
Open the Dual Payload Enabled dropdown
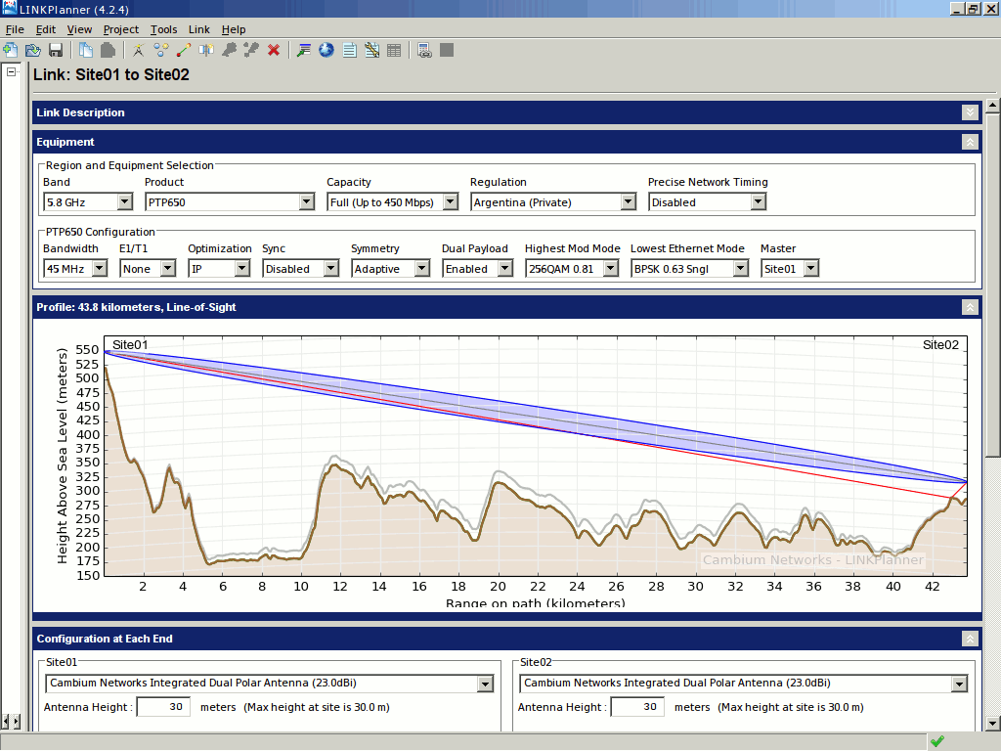505,269
